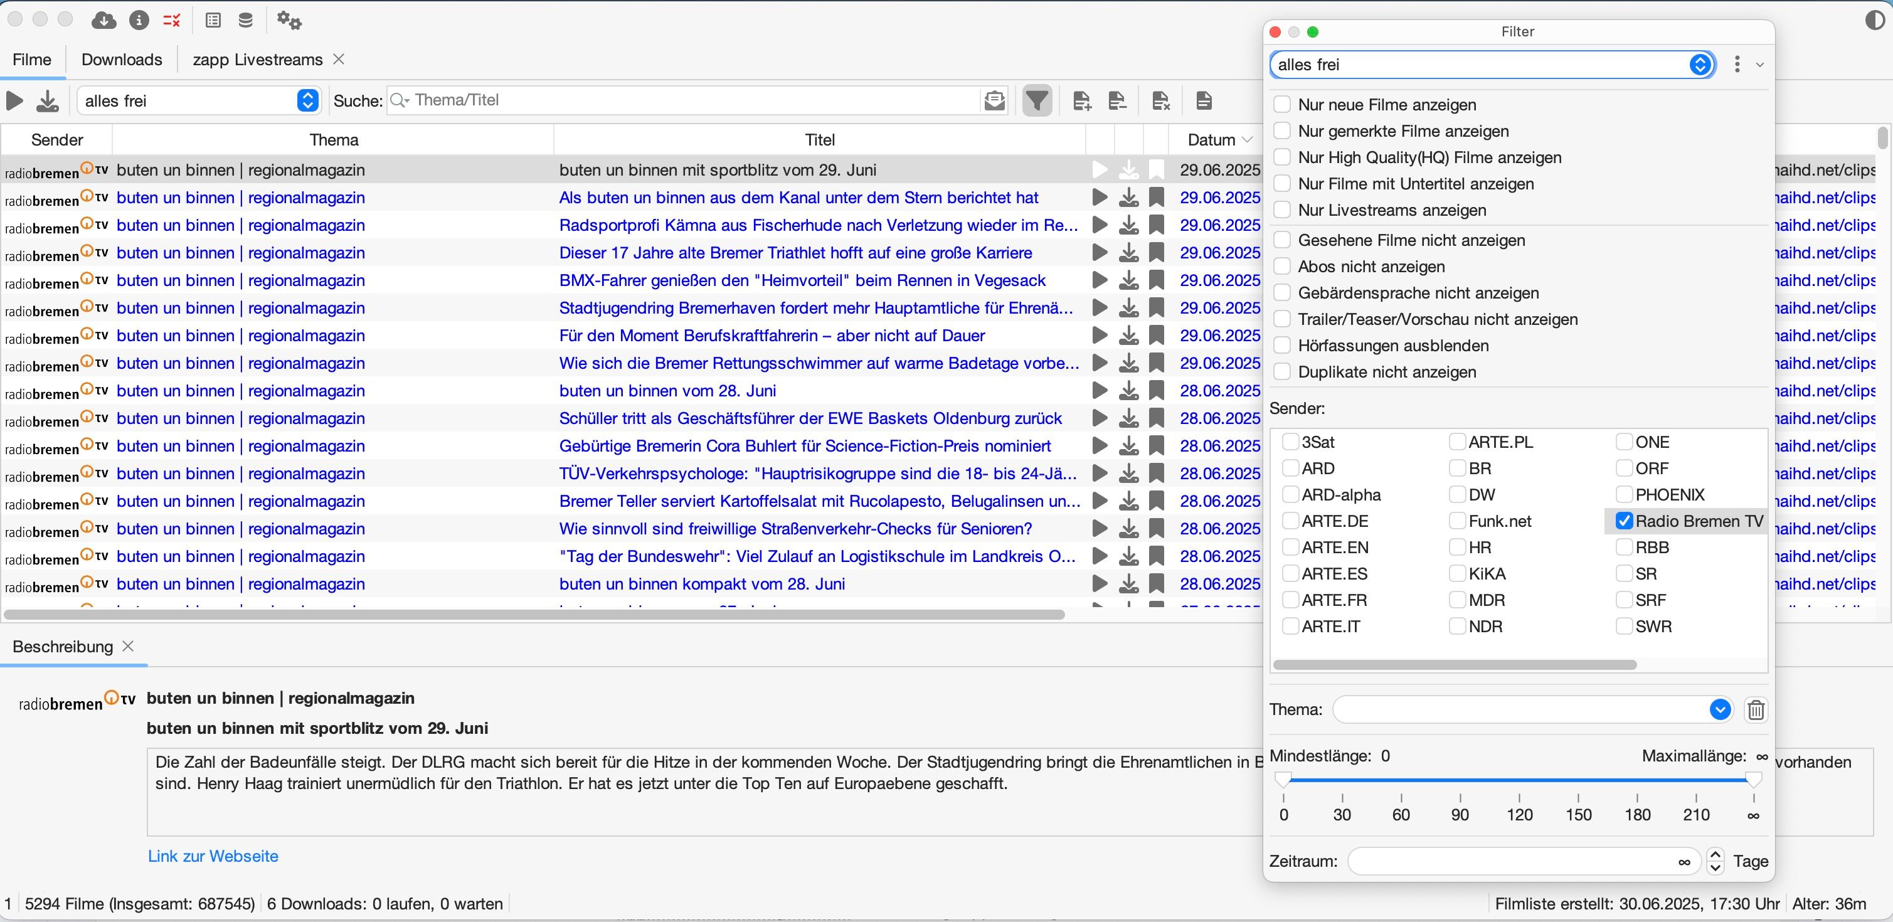Check 'Nur Filme mit Untertitel anzeigen'

pos(1281,184)
